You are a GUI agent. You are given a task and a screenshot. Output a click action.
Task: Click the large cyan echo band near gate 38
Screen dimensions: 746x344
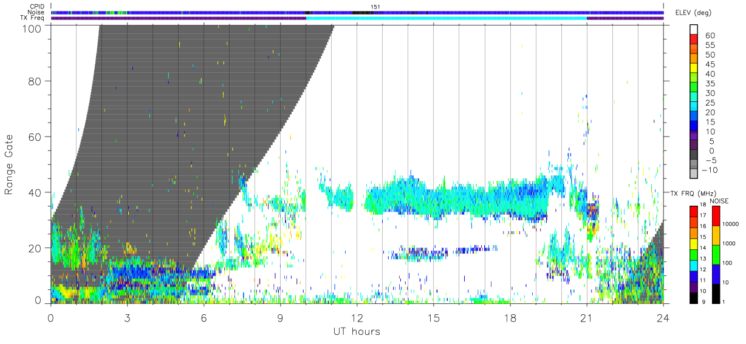click(456, 197)
